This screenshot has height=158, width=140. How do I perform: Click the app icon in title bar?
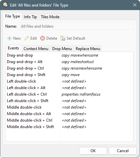point(5,5)
